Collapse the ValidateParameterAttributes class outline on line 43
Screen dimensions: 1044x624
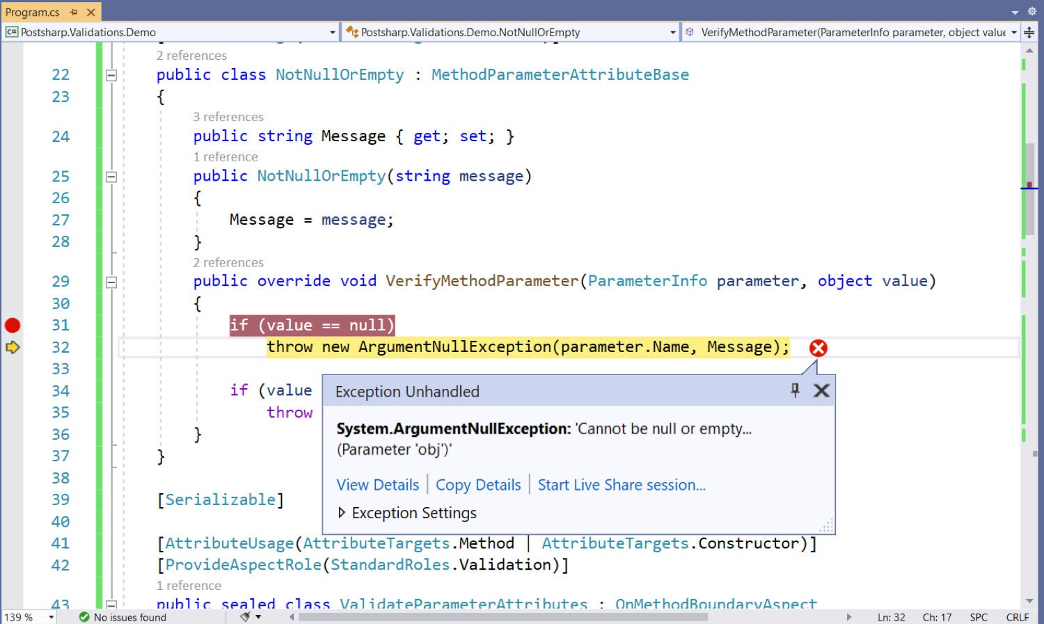point(111,605)
